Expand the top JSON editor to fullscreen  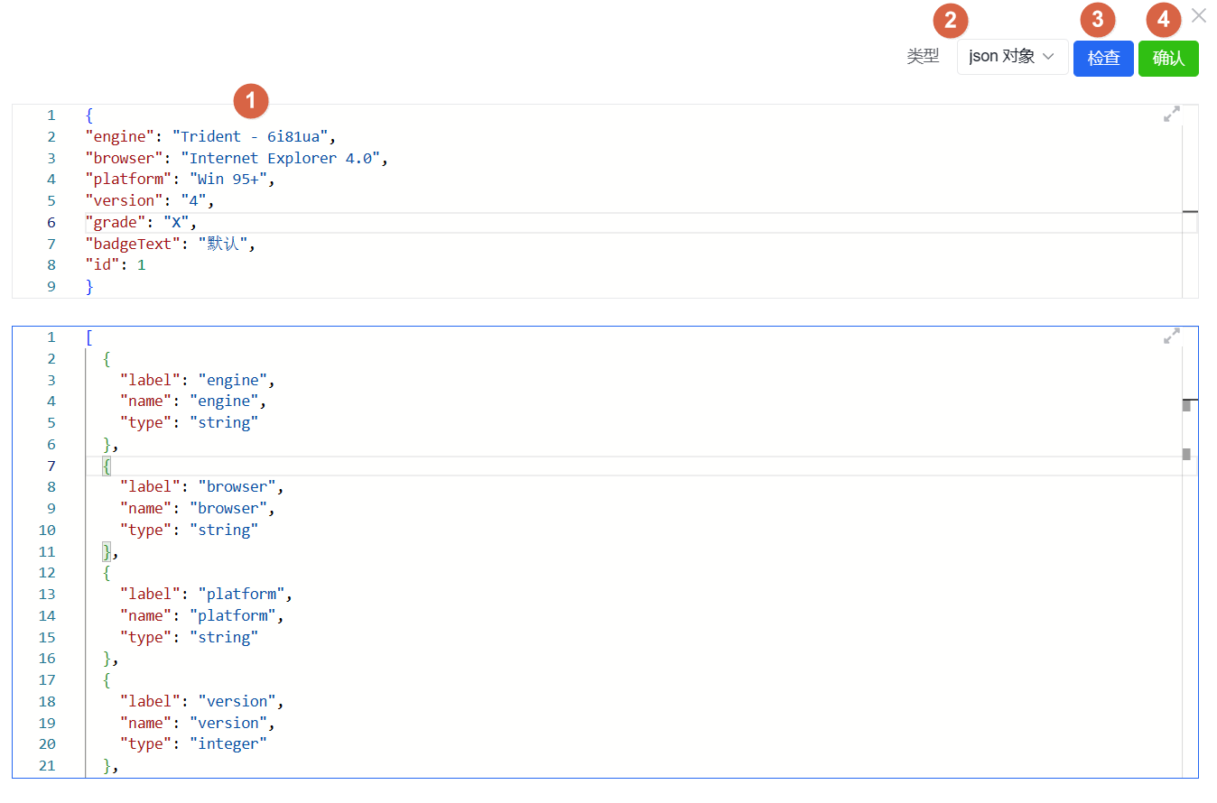1171,115
